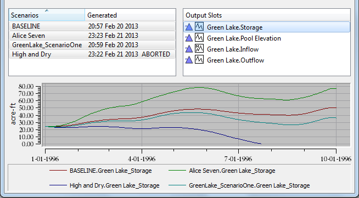Click the 80.00 y-axis value
359x198 pixels.
tap(26, 87)
